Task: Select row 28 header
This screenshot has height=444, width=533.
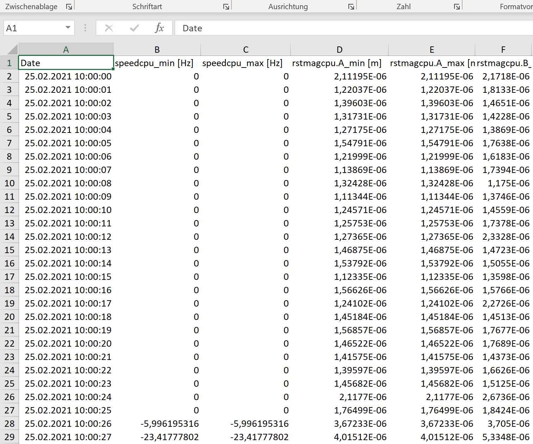Action: (9, 424)
